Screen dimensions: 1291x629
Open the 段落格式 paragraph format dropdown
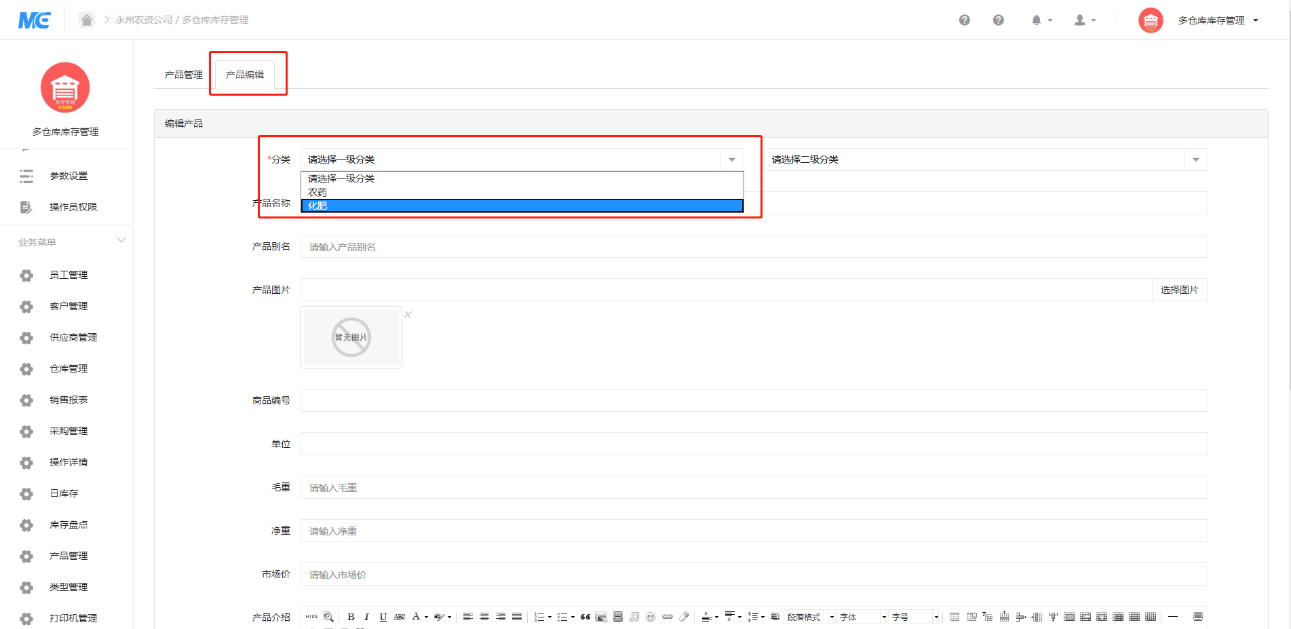coord(809,617)
